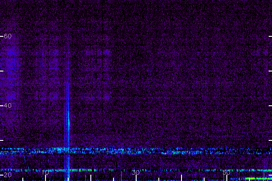This screenshot has width=272, height=181.
Task: Select the "20" vertical axis label
Action: tap(8, 175)
